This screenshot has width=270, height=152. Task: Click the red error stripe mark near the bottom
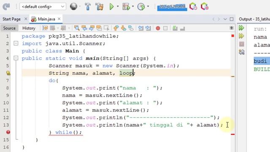click(x=233, y=134)
